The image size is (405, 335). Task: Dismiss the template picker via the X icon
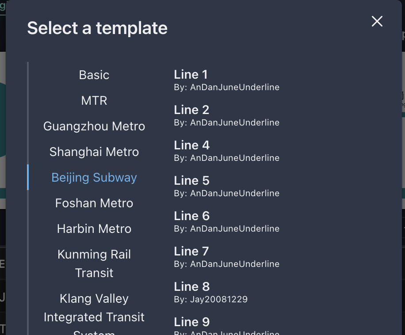point(377,21)
